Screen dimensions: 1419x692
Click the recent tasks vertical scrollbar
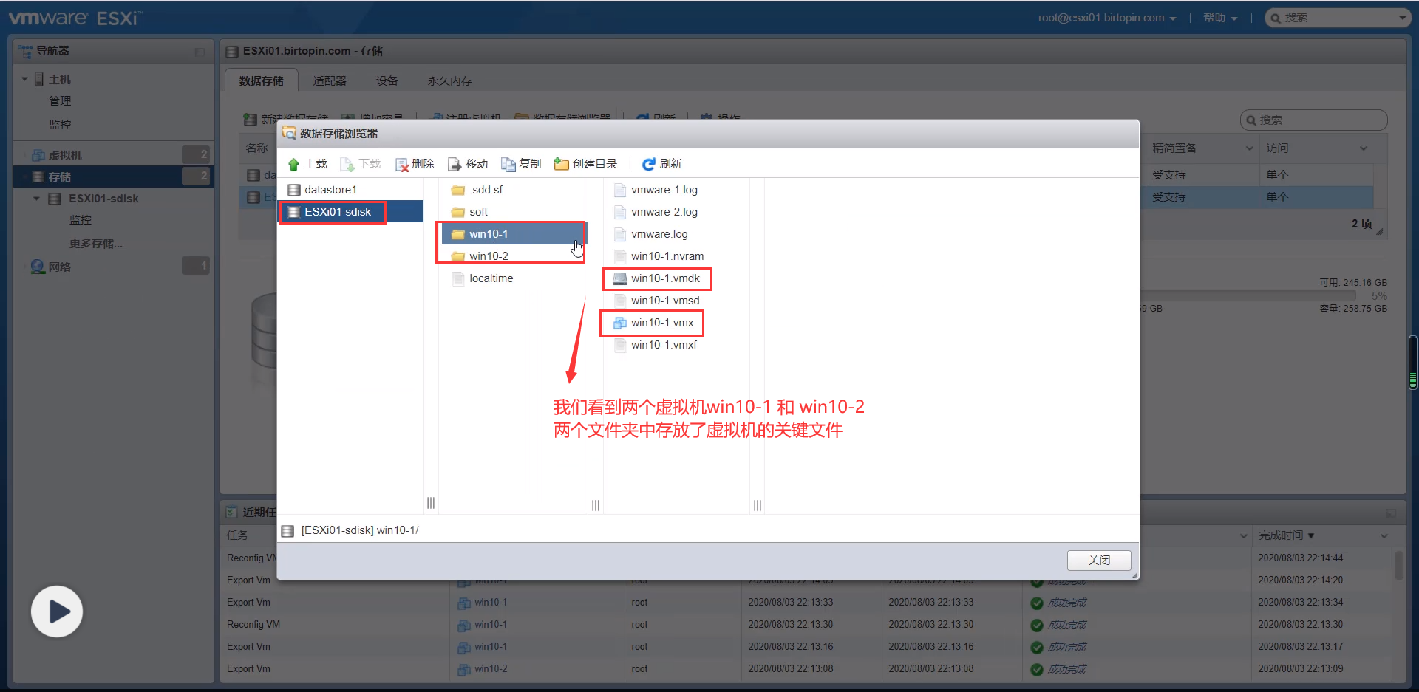tap(1399, 566)
